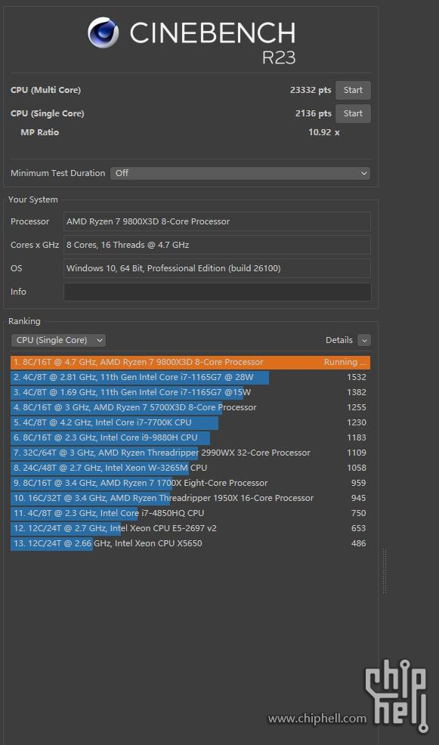439x745 pixels.
Task: Click the Cinebench logo sphere icon
Action: 103,32
